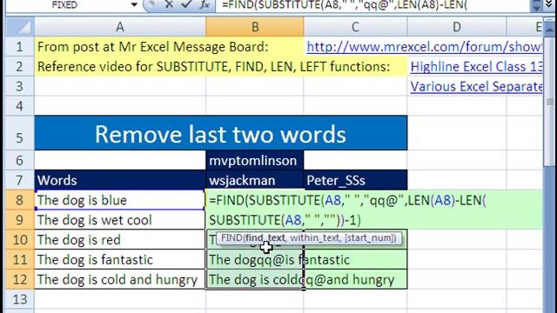Screen dimensions: 557x313
Task: Confirm the formula with the checkmark icon
Action: pos(186,4)
